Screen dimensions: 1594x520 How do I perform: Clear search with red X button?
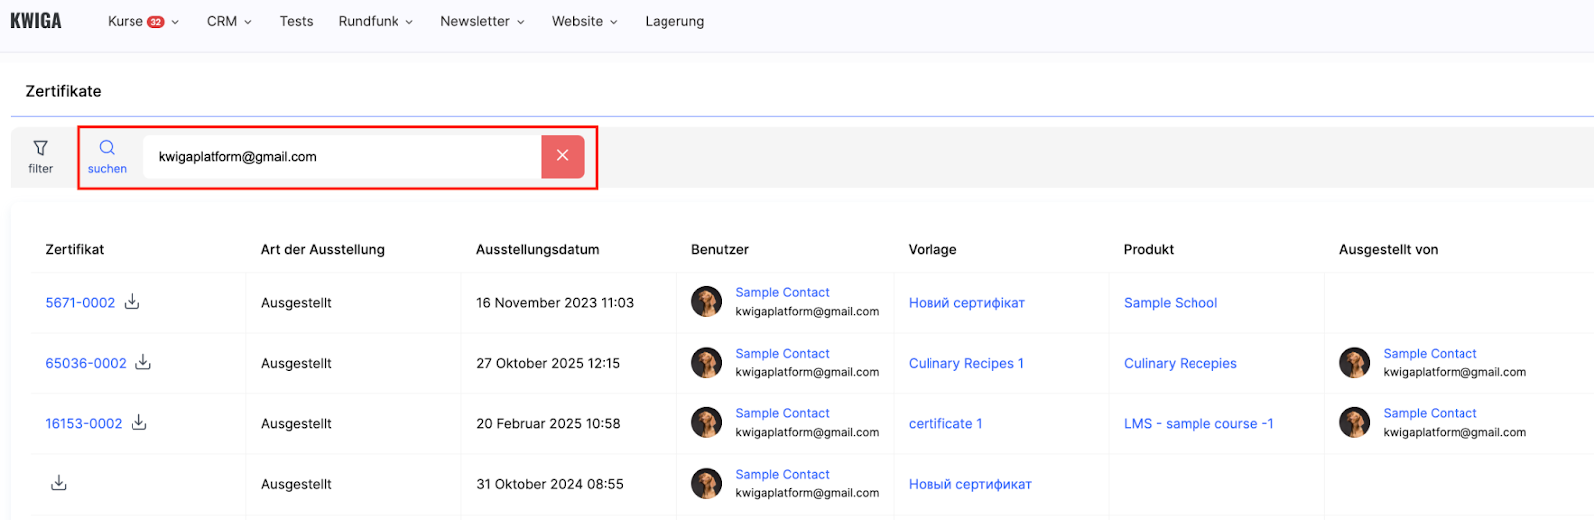[x=563, y=156]
